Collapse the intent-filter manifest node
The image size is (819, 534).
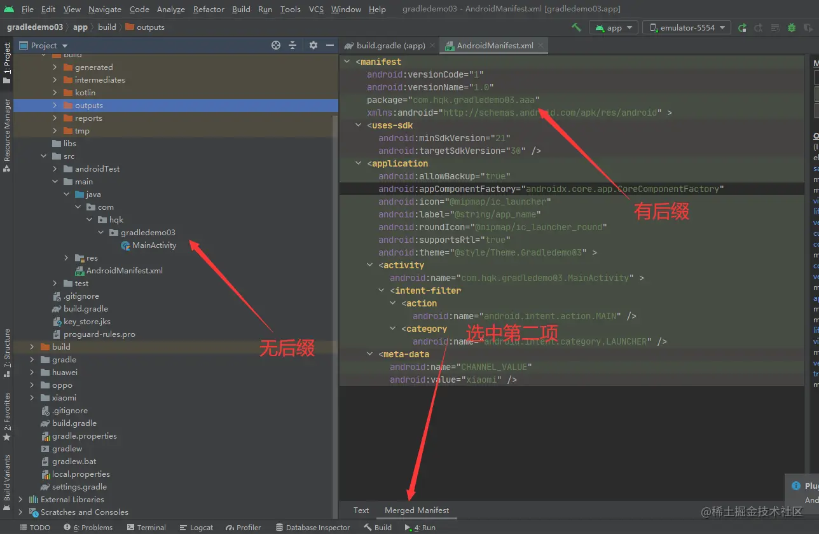click(382, 291)
